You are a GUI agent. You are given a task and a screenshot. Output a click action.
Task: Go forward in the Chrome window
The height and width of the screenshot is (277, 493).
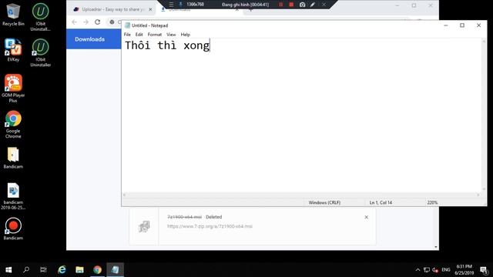86,22
